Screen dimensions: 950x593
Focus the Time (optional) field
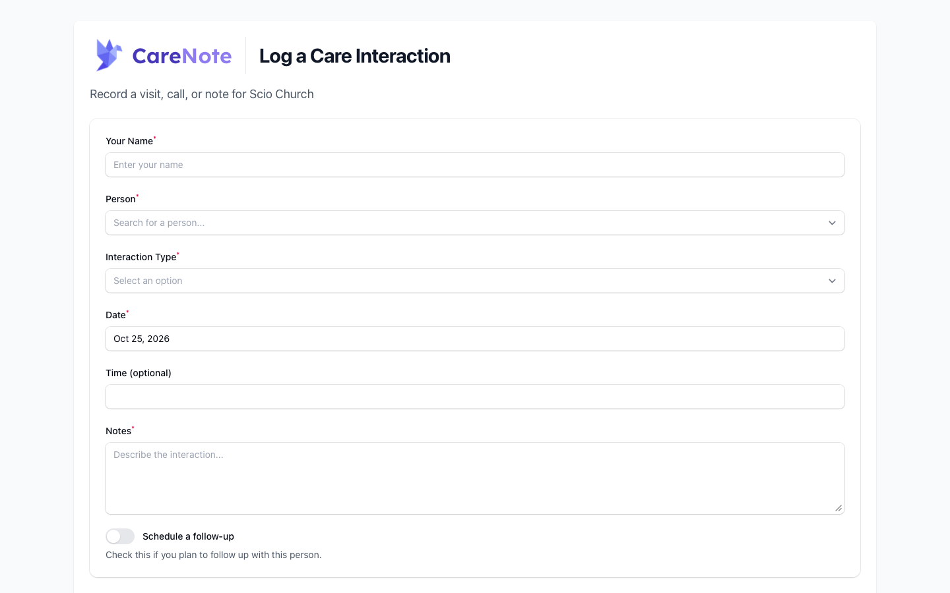click(x=475, y=397)
